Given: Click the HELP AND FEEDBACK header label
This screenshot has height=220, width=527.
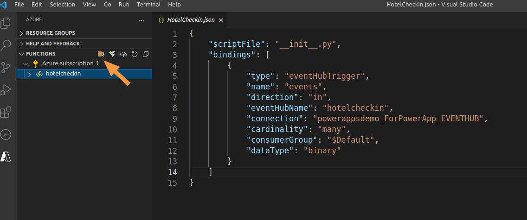Looking at the screenshot, I should pos(53,44).
